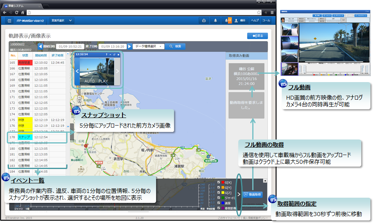Click the download icon in the header
Image resolution: width=374 pixels, height=224 pixels.
click(x=204, y=20)
